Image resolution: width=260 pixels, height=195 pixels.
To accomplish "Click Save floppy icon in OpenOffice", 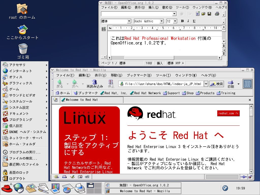I will click(209, 14).
